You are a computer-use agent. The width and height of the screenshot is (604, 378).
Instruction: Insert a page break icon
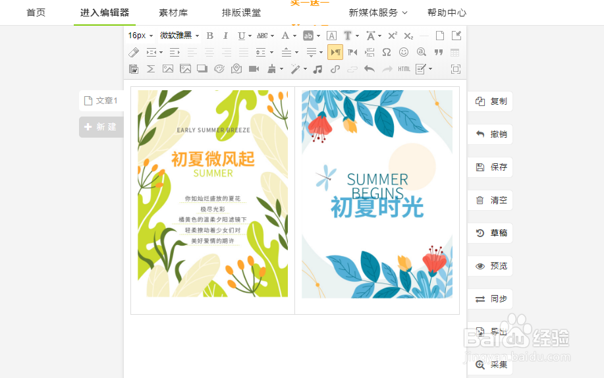coord(370,53)
